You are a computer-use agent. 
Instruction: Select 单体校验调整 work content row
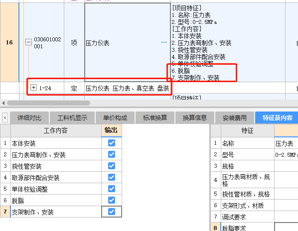pyautogui.click(x=56, y=189)
